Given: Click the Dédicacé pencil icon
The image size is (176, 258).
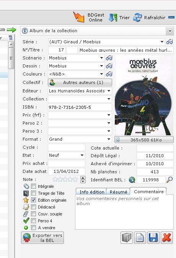Looking at the screenshot, I should pos(26,207).
